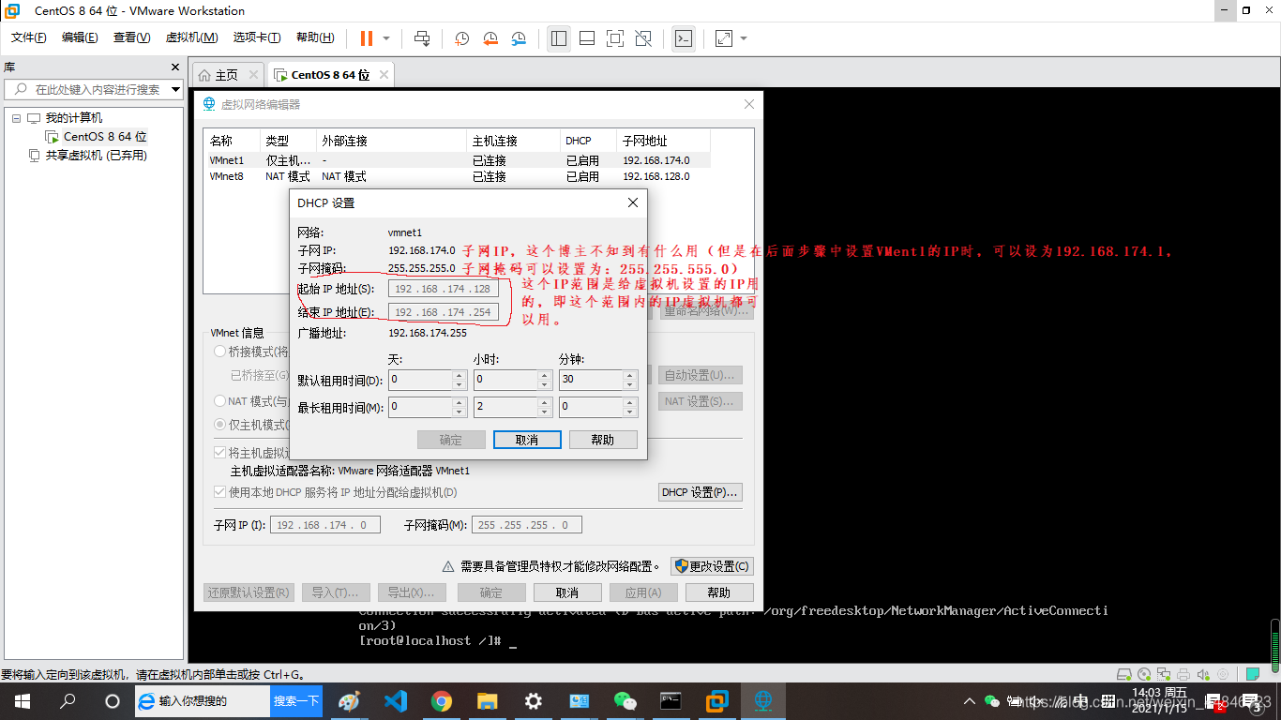Show hidden tray icons chevron

coord(970,700)
